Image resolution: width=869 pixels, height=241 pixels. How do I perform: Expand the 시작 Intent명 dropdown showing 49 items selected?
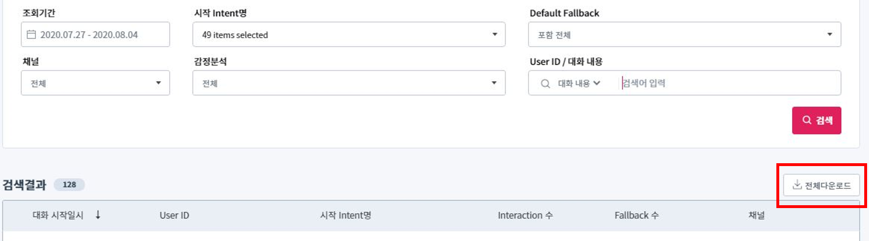pos(349,34)
